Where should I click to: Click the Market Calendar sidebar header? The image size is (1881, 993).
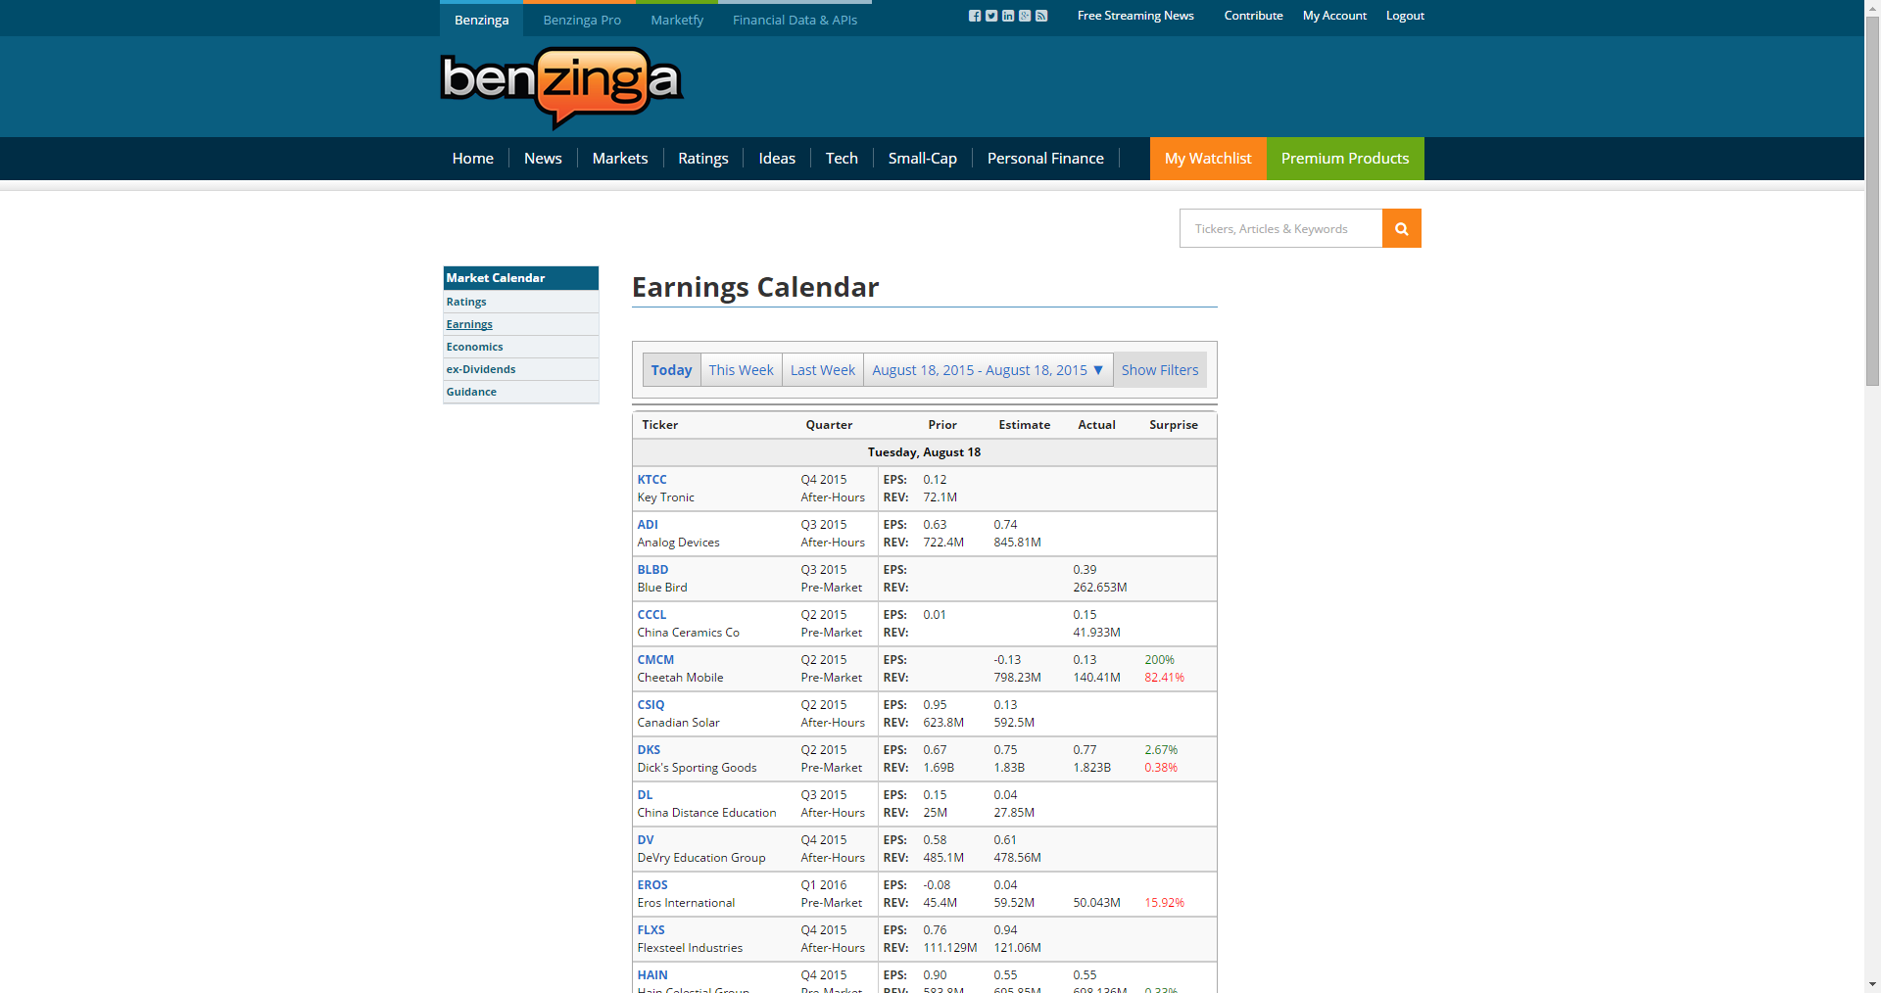[x=520, y=278]
